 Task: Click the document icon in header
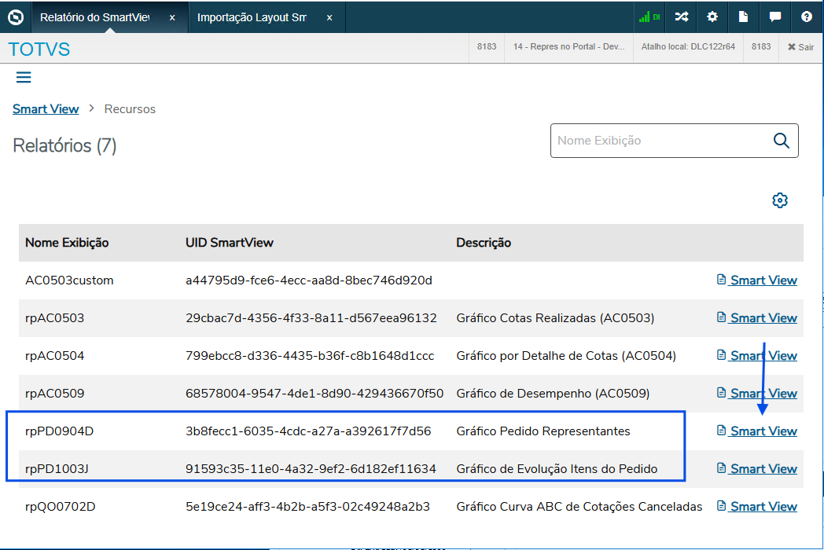[x=744, y=16]
